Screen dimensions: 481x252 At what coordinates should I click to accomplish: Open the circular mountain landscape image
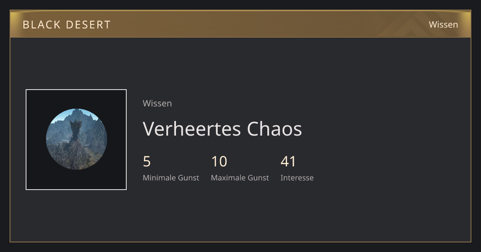(x=76, y=139)
